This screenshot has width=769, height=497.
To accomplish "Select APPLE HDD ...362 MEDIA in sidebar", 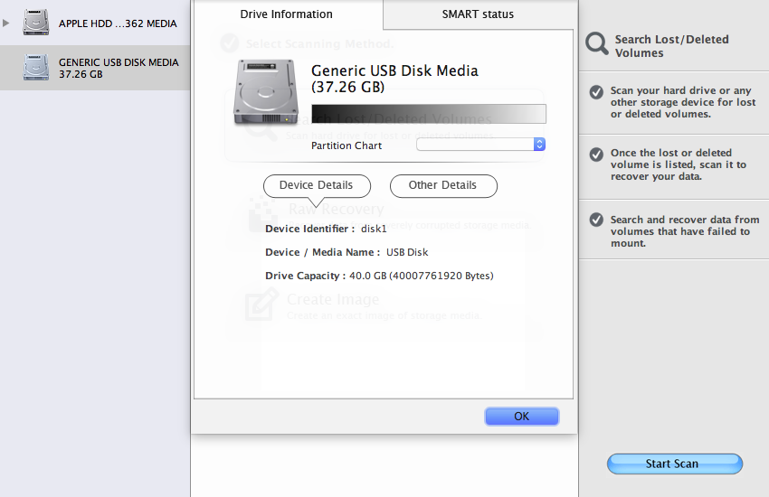I will pyautogui.click(x=95, y=23).
